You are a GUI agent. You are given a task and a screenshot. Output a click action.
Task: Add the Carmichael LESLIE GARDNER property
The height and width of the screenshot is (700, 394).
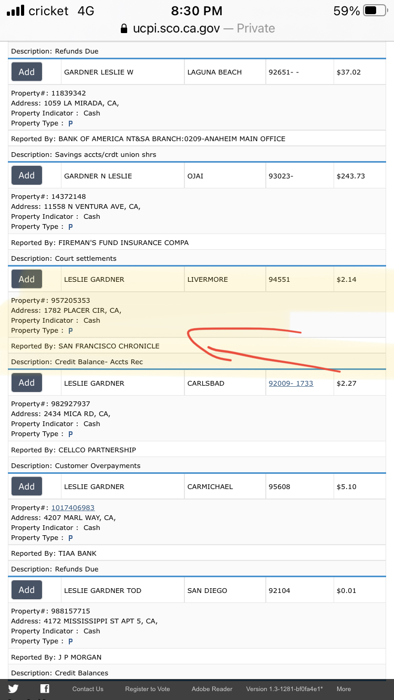(x=27, y=486)
